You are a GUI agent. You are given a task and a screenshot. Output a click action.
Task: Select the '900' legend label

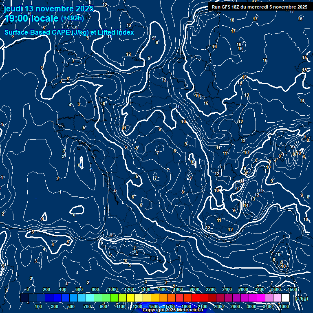click(x=104, y=306)
